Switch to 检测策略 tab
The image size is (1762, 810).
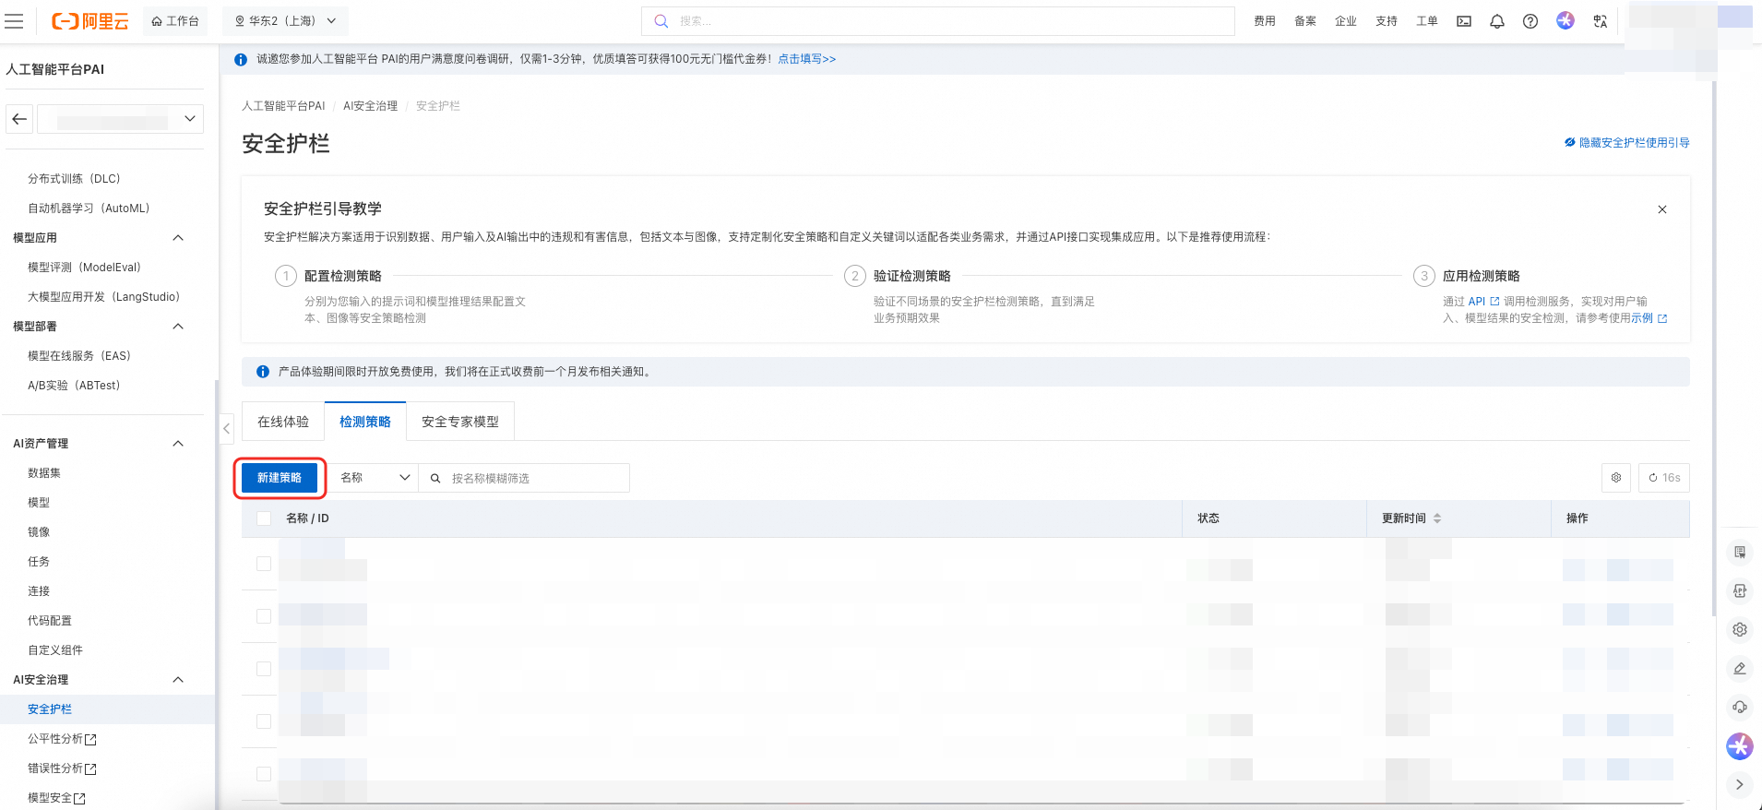point(365,422)
